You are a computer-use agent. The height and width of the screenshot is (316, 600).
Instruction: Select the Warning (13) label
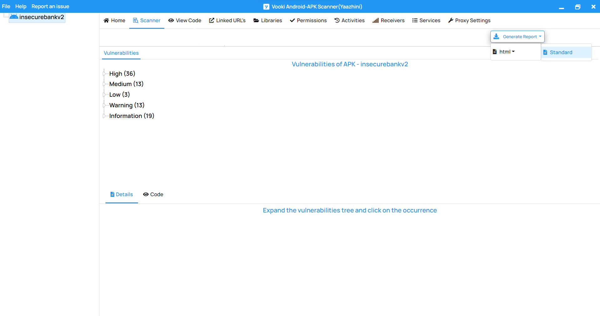pos(127,105)
